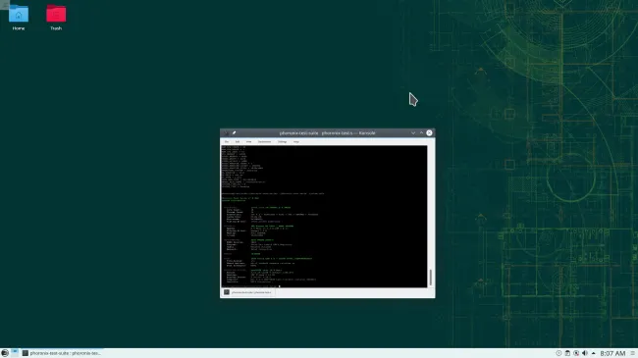This screenshot has width=638, height=358.
Task: Open the Konsole View menu
Action: (248, 141)
